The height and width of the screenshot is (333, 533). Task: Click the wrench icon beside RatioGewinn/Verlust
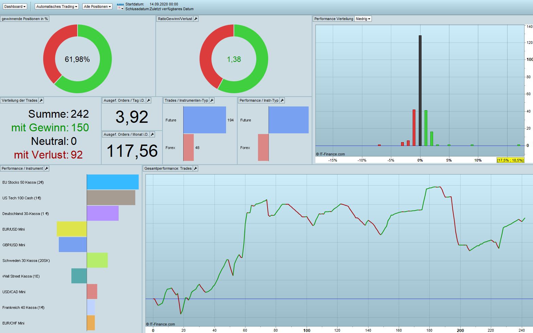coord(196,19)
